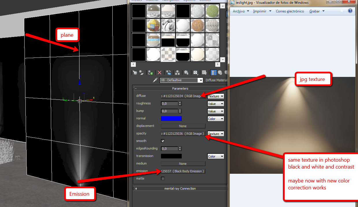Select the white marble material sphere

198,11
